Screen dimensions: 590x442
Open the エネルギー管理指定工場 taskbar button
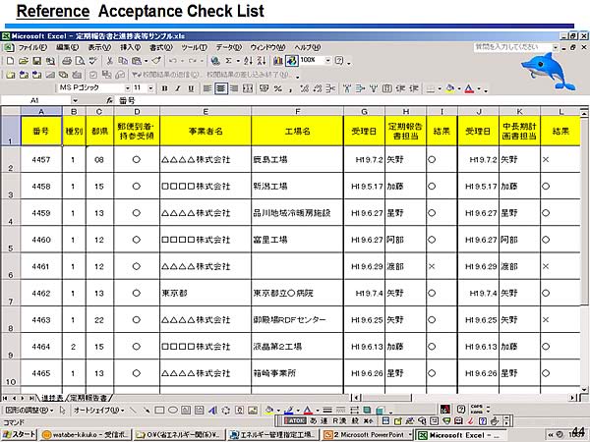(x=273, y=435)
